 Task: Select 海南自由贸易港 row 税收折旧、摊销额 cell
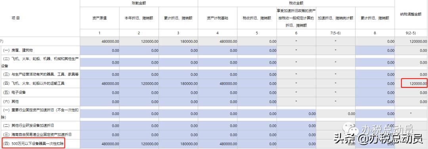pyautogui.click(x=257, y=135)
